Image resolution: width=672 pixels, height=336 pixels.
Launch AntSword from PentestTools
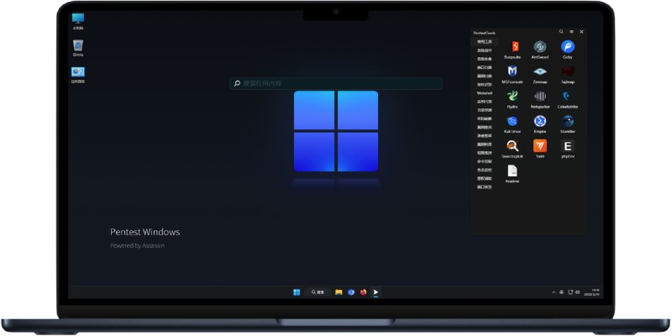click(x=540, y=47)
